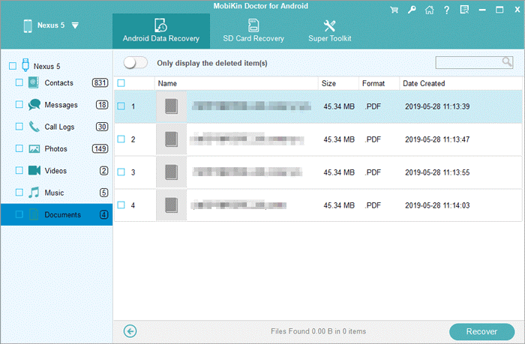
Task: Sort by the Size column header
Action: pos(338,84)
